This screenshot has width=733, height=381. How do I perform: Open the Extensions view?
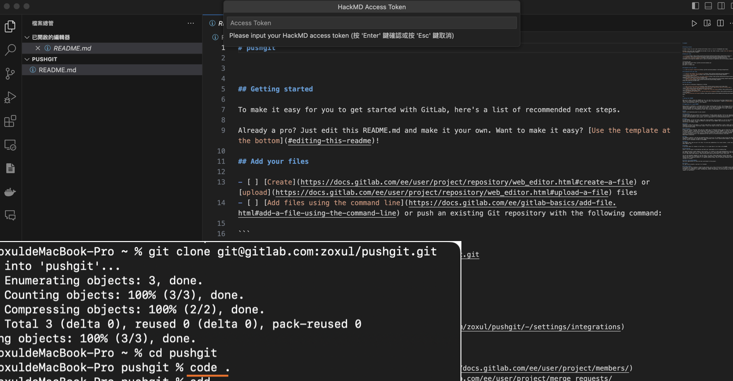pos(10,121)
